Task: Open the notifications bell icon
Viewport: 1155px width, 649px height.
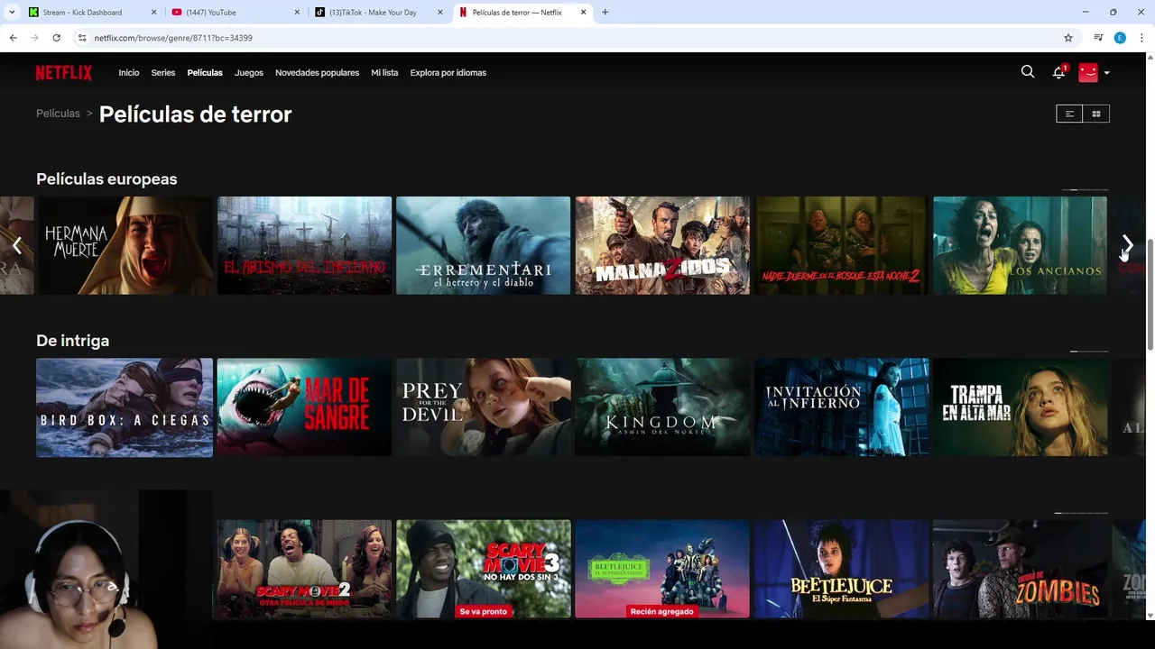Action: [1058, 72]
